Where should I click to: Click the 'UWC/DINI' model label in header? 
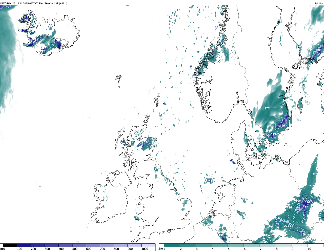point(6,4)
